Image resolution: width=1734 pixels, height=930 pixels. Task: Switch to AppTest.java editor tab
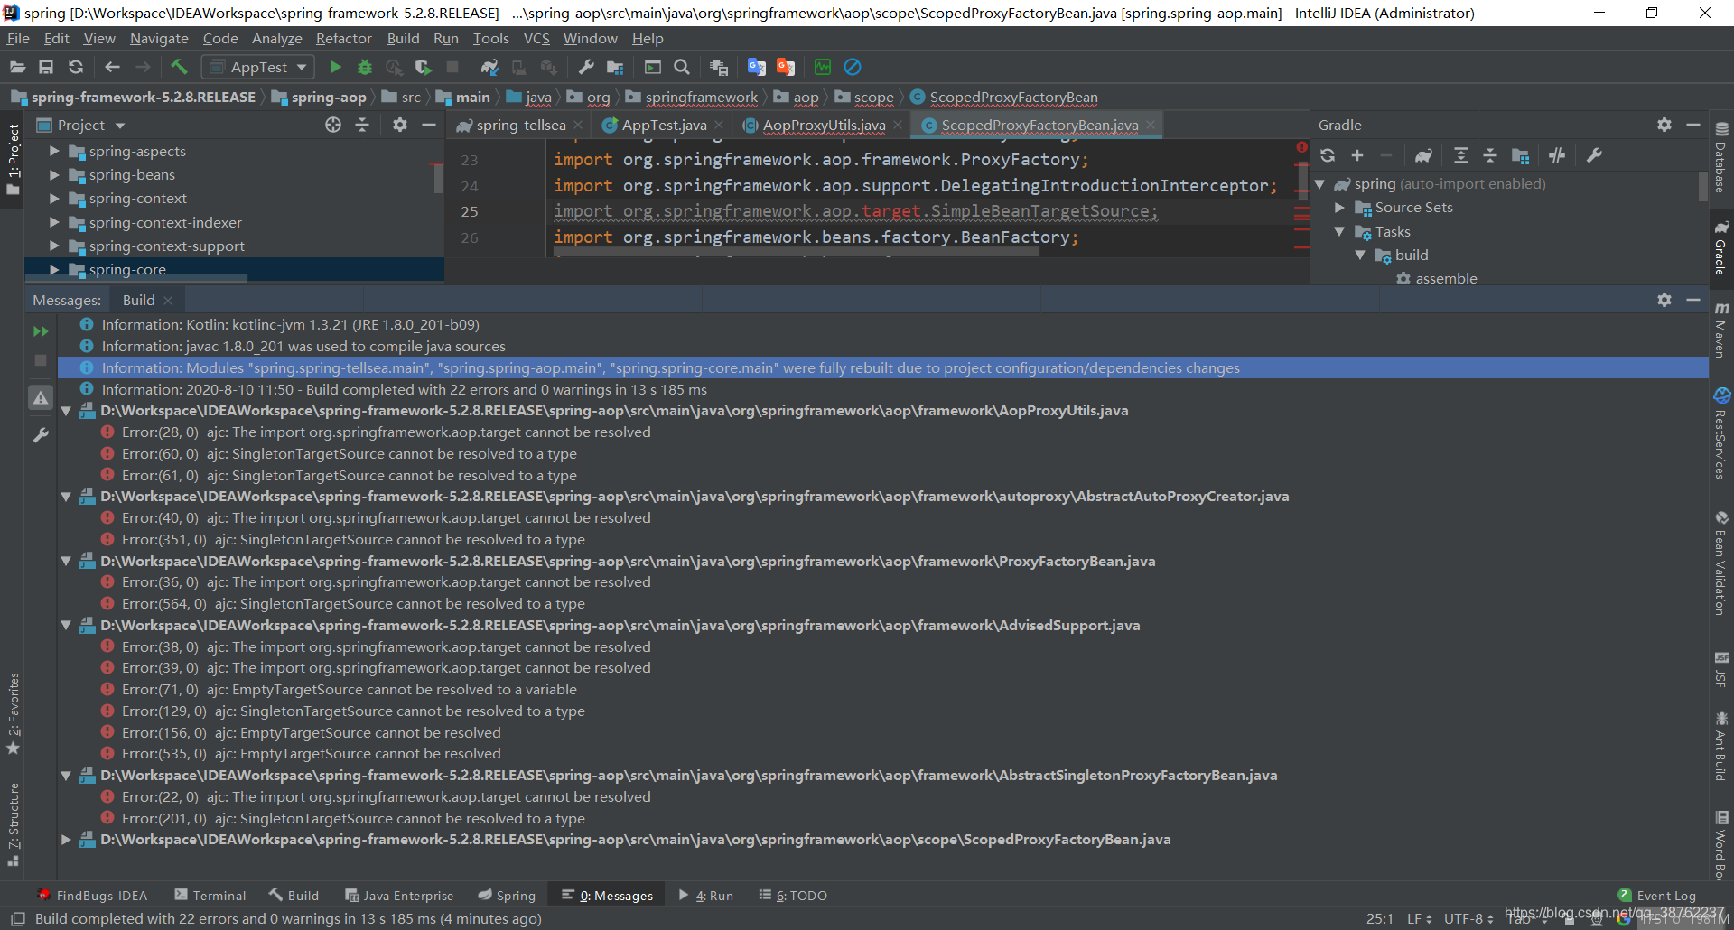pos(664,125)
